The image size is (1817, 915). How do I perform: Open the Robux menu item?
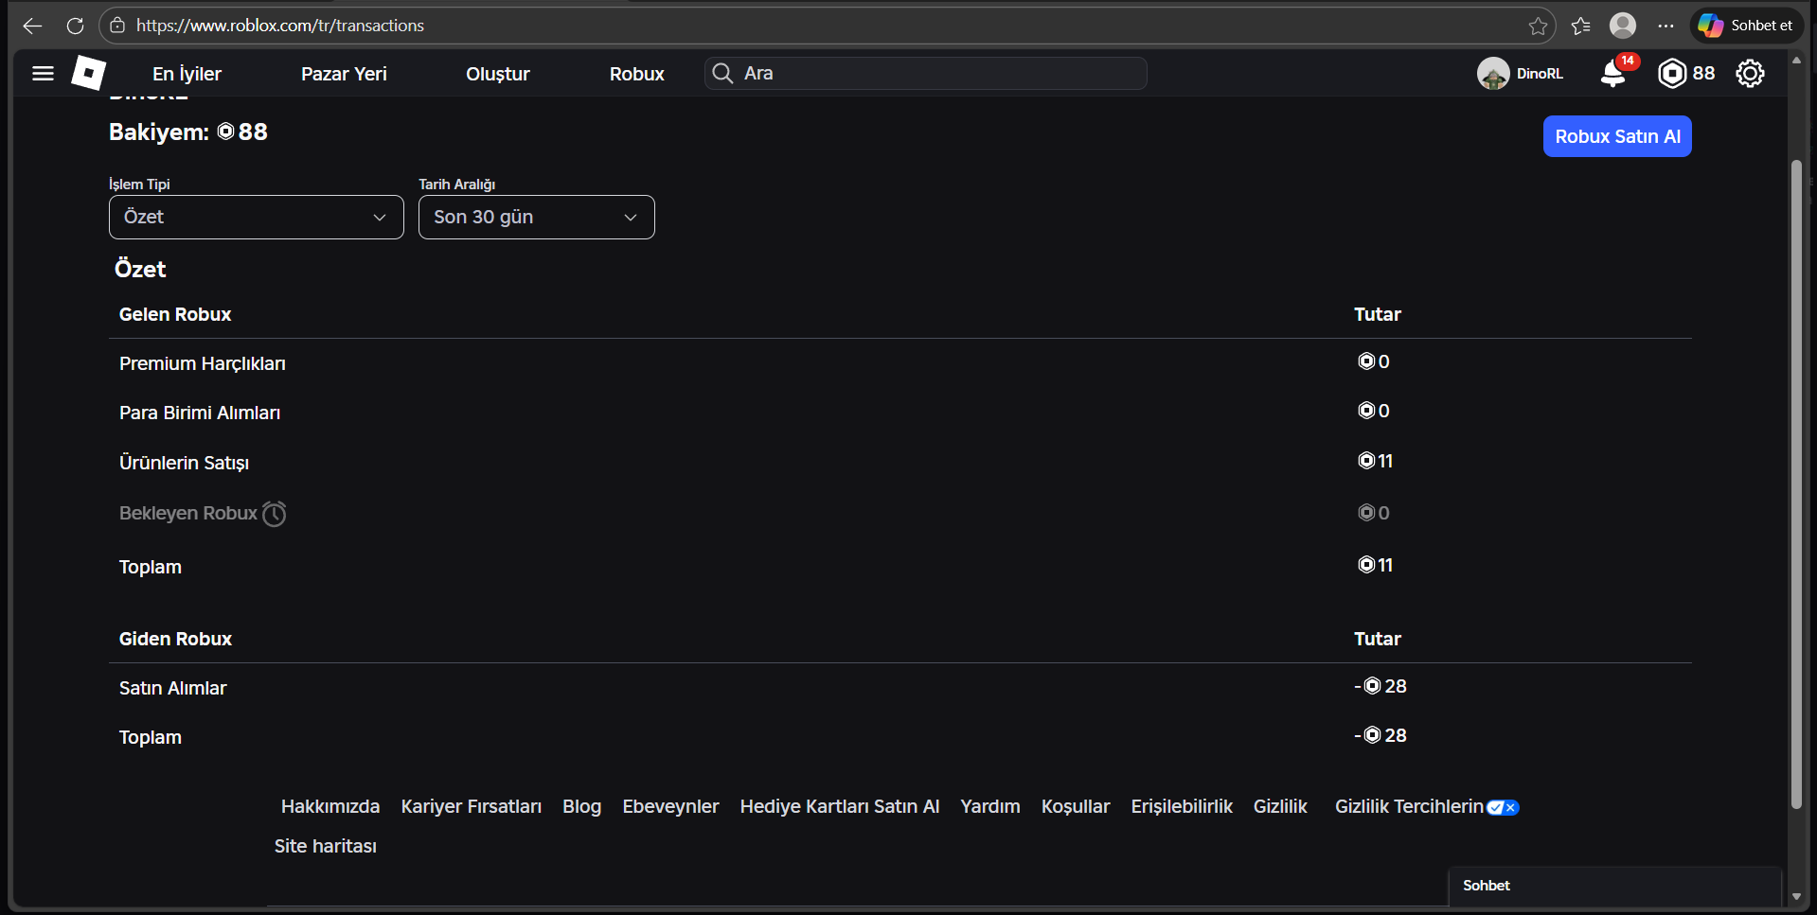coord(637,74)
